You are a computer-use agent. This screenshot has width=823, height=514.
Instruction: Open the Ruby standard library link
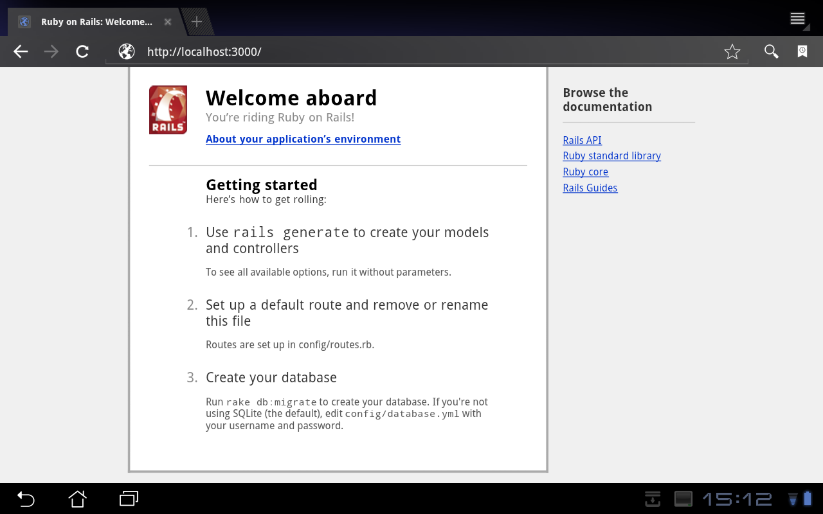(x=611, y=155)
